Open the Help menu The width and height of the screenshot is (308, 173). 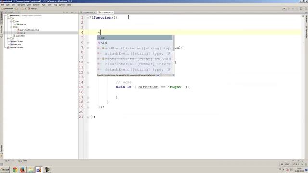[x=69, y=5]
